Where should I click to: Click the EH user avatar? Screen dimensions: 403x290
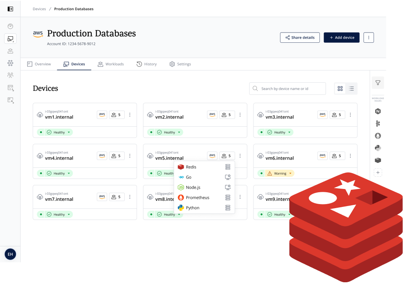tap(10, 254)
